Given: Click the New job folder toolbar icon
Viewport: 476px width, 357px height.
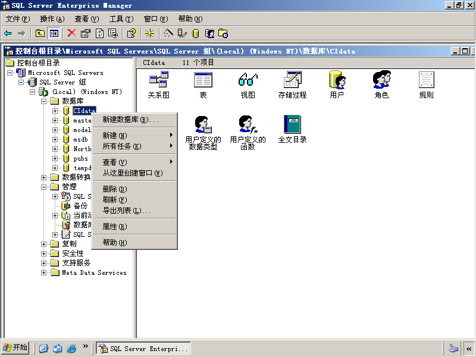Looking at the screenshot, I should point(223,33).
